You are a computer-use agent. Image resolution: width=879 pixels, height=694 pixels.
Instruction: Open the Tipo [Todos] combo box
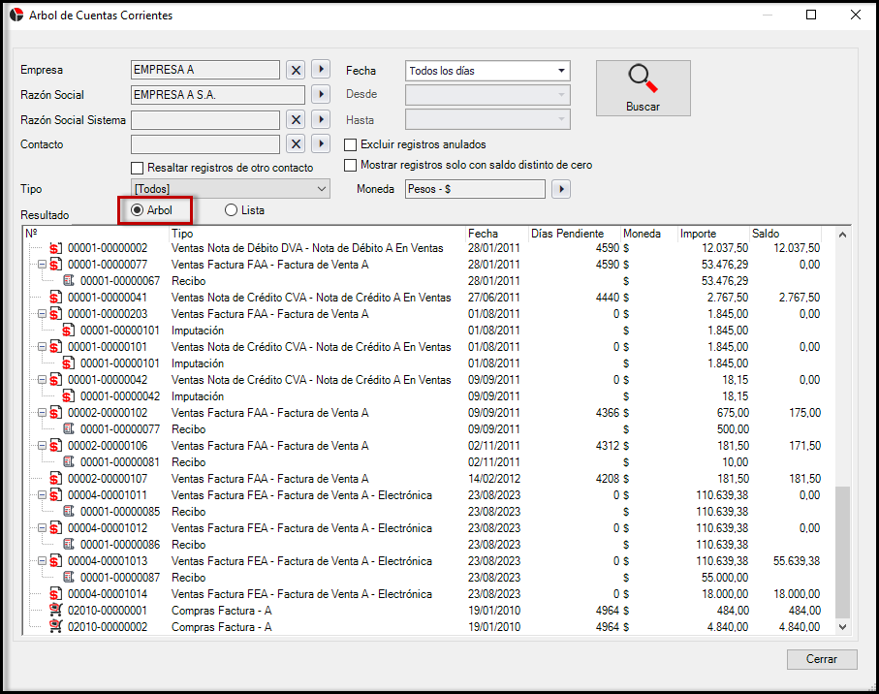coord(231,189)
